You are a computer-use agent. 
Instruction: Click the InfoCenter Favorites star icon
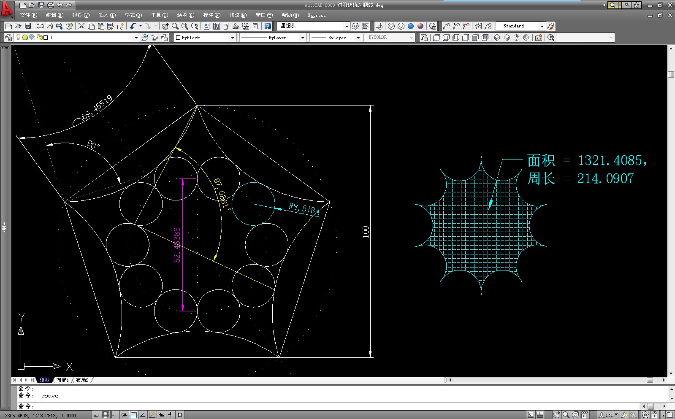637,5
